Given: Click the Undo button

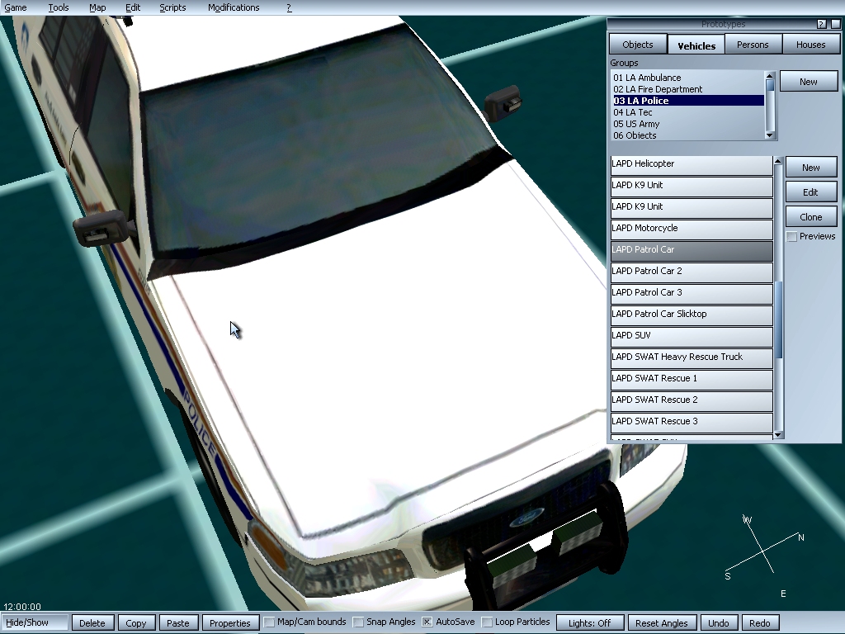Looking at the screenshot, I should (719, 622).
